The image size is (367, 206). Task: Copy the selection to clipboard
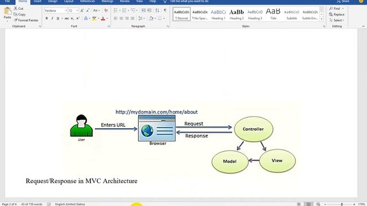(x=19, y=14)
